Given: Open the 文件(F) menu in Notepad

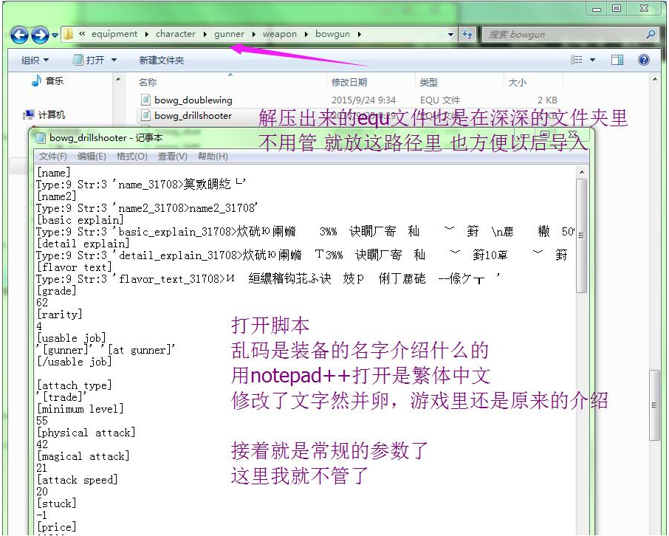Looking at the screenshot, I should 52,157.
